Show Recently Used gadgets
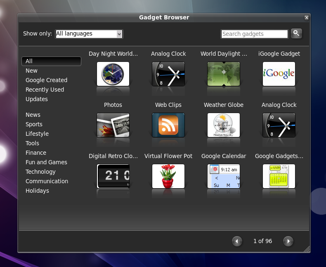 pyautogui.click(x=45, y=90)
